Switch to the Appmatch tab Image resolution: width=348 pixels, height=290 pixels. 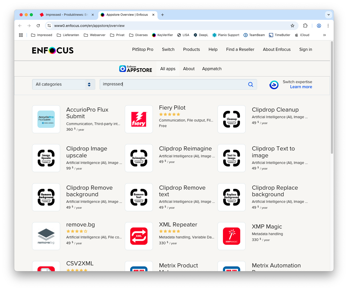tap(212, 68)
